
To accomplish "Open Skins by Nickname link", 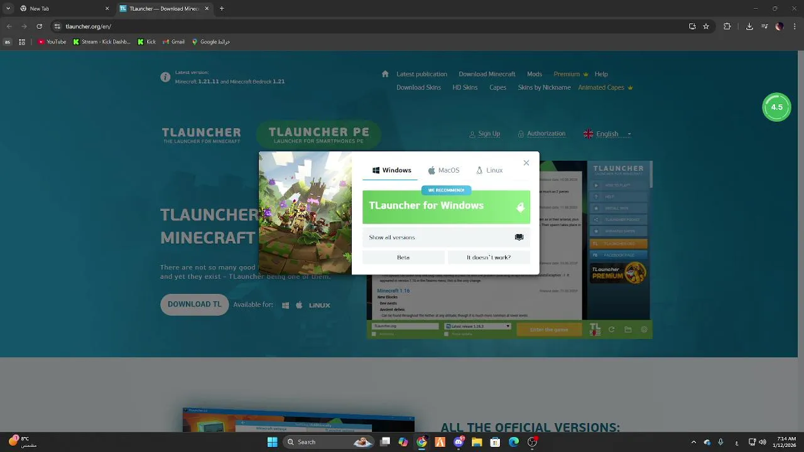I will point(544,87).
